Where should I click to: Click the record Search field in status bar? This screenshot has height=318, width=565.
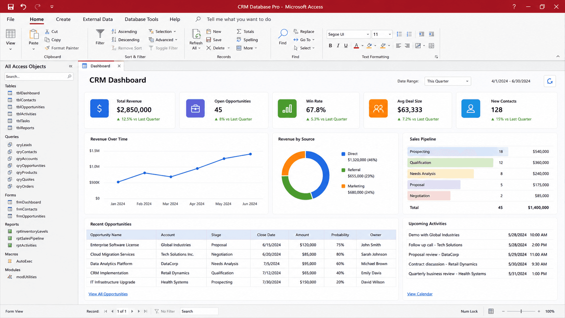click(x=199, y=311)
